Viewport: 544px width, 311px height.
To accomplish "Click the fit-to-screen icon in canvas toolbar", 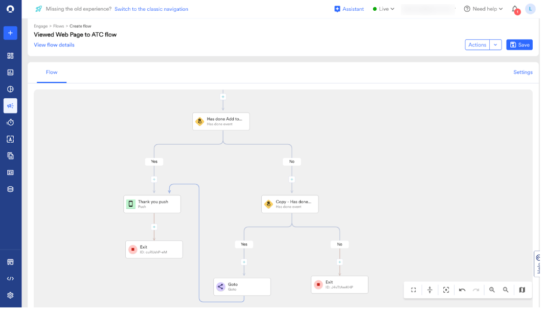I will coord(413,290).
